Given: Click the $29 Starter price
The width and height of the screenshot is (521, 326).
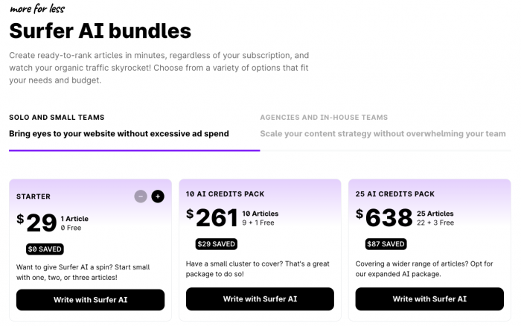Looking at the screenshot, I should click(x=36, y=221).
